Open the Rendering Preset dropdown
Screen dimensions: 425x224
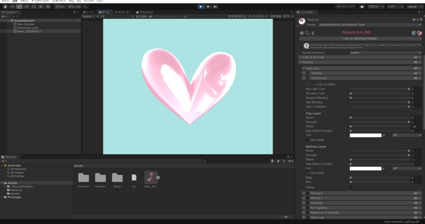[385, 53]
